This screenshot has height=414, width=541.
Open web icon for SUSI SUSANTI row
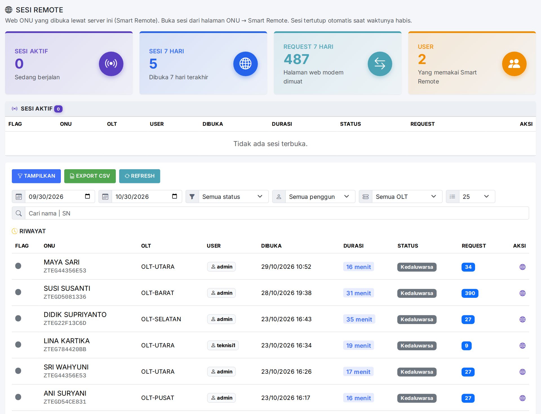pyautogui.click(x=522, y=293)
